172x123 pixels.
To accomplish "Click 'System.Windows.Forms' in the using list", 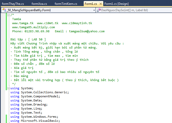I will click(x=39, y=117).
